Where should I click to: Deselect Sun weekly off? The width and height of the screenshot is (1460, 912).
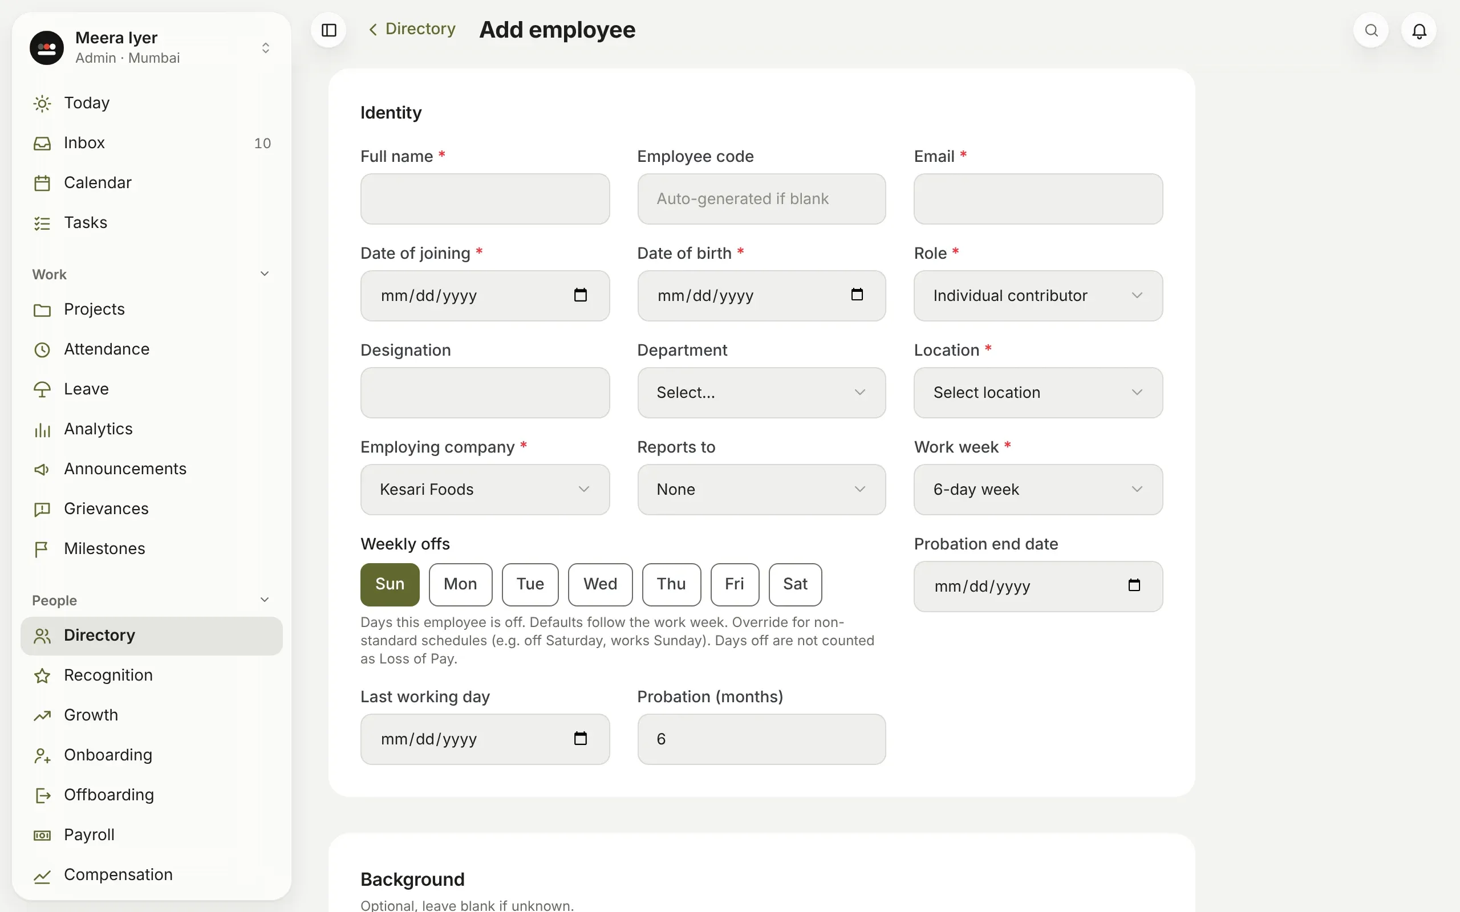pyautogui.click(x=390, y=584)
